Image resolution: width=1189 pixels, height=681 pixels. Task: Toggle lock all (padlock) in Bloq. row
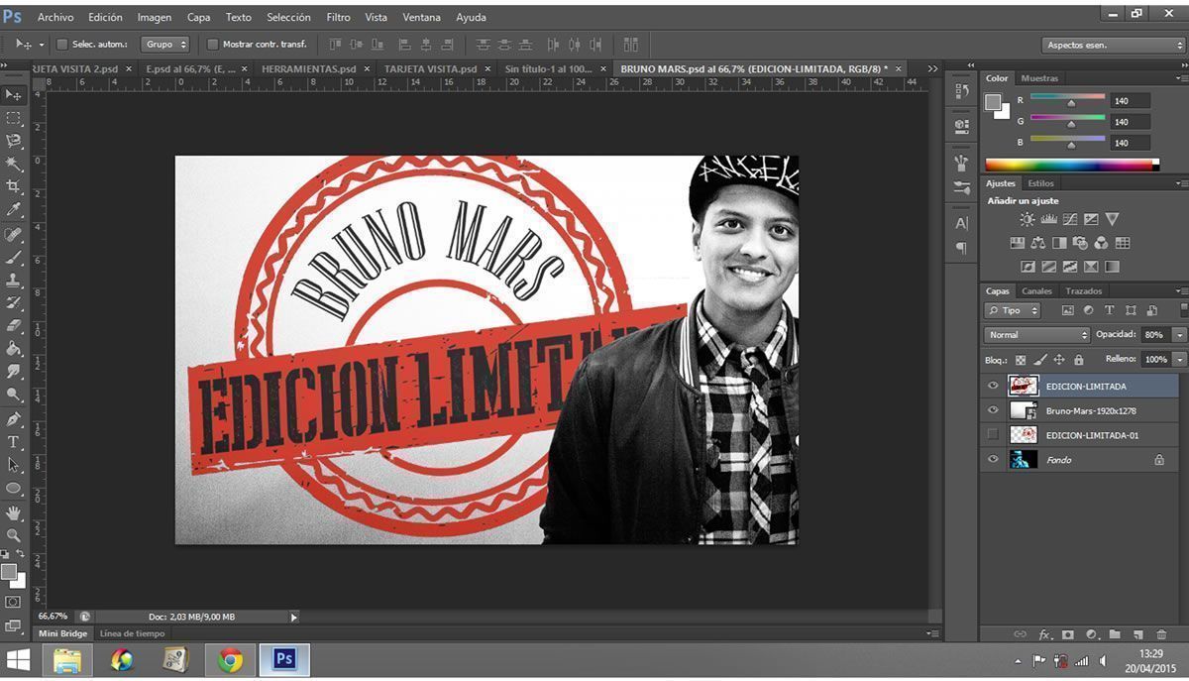coord(1079,360)
